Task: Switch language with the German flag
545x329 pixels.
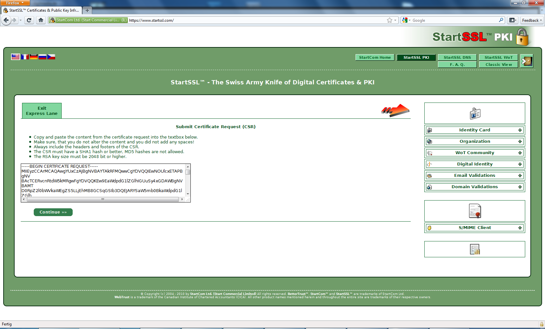Action: coord(34,57)
